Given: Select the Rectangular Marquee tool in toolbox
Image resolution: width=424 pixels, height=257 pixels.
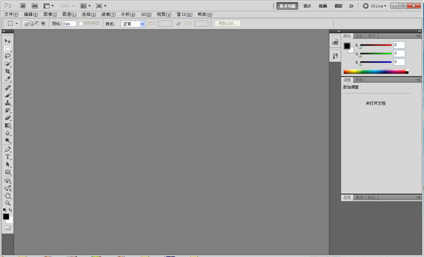Looking at the screenshot, I should tap(8, 49).
